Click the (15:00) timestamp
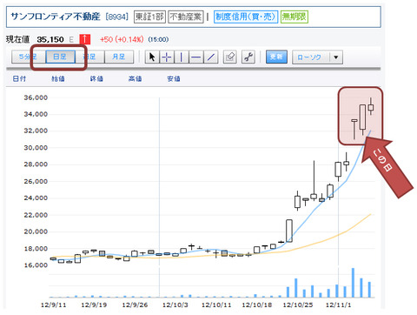This screenshot has height=315, width=417. click(158, 39)
